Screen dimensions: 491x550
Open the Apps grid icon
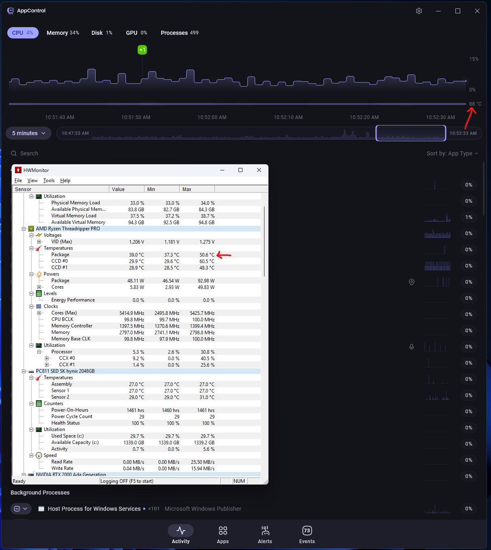point(223,531)
